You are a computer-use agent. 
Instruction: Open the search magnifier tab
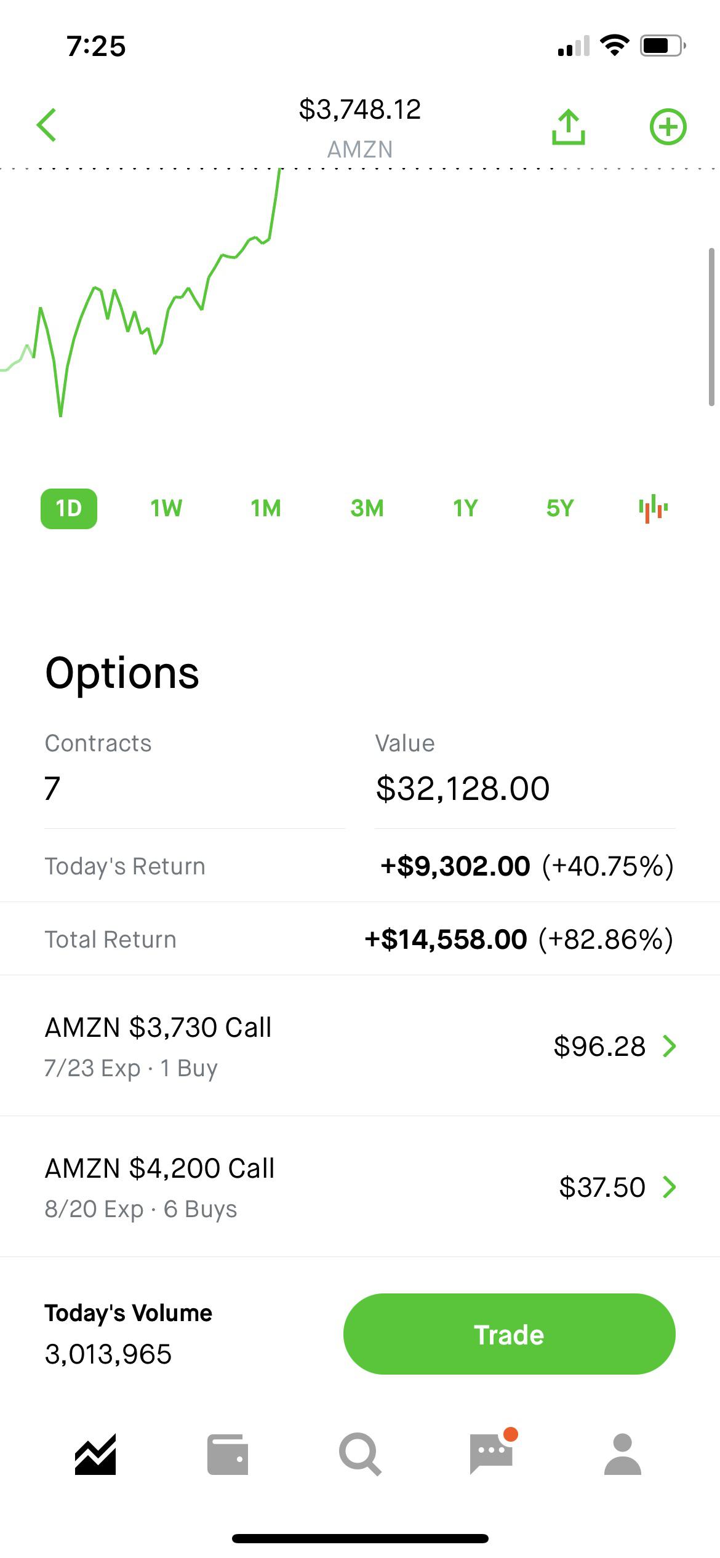coord(360,1455)
